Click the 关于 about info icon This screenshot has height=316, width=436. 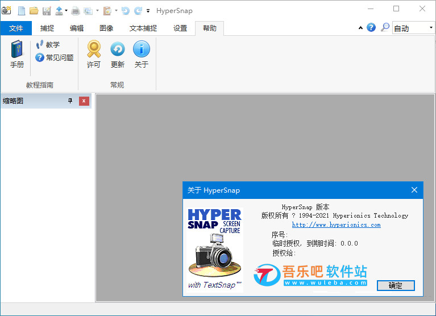141,54
